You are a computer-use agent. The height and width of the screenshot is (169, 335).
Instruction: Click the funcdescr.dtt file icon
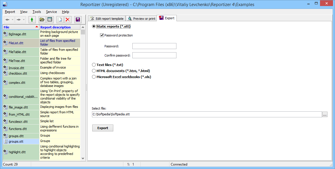[5, 122]
